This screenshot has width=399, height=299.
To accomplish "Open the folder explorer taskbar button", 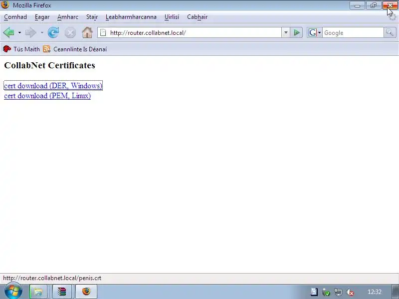I will click(38, 292).
